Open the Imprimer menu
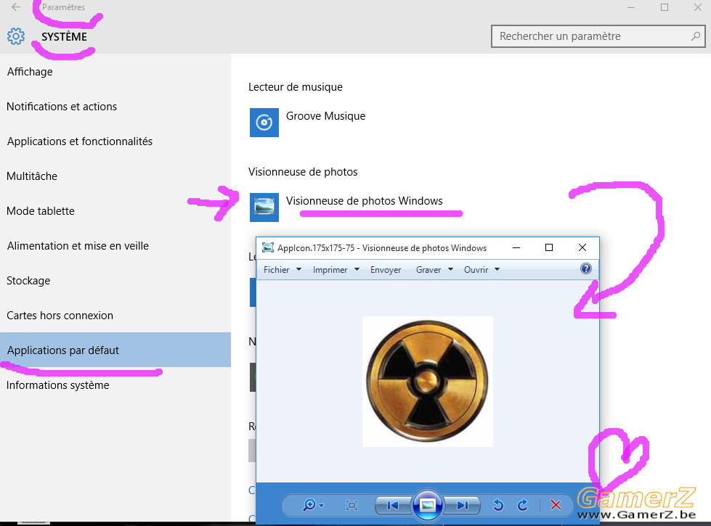 pos(330,270)
